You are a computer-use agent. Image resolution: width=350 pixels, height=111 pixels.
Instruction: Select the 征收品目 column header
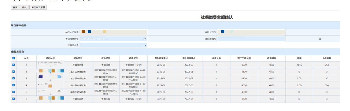click(106, 58)
